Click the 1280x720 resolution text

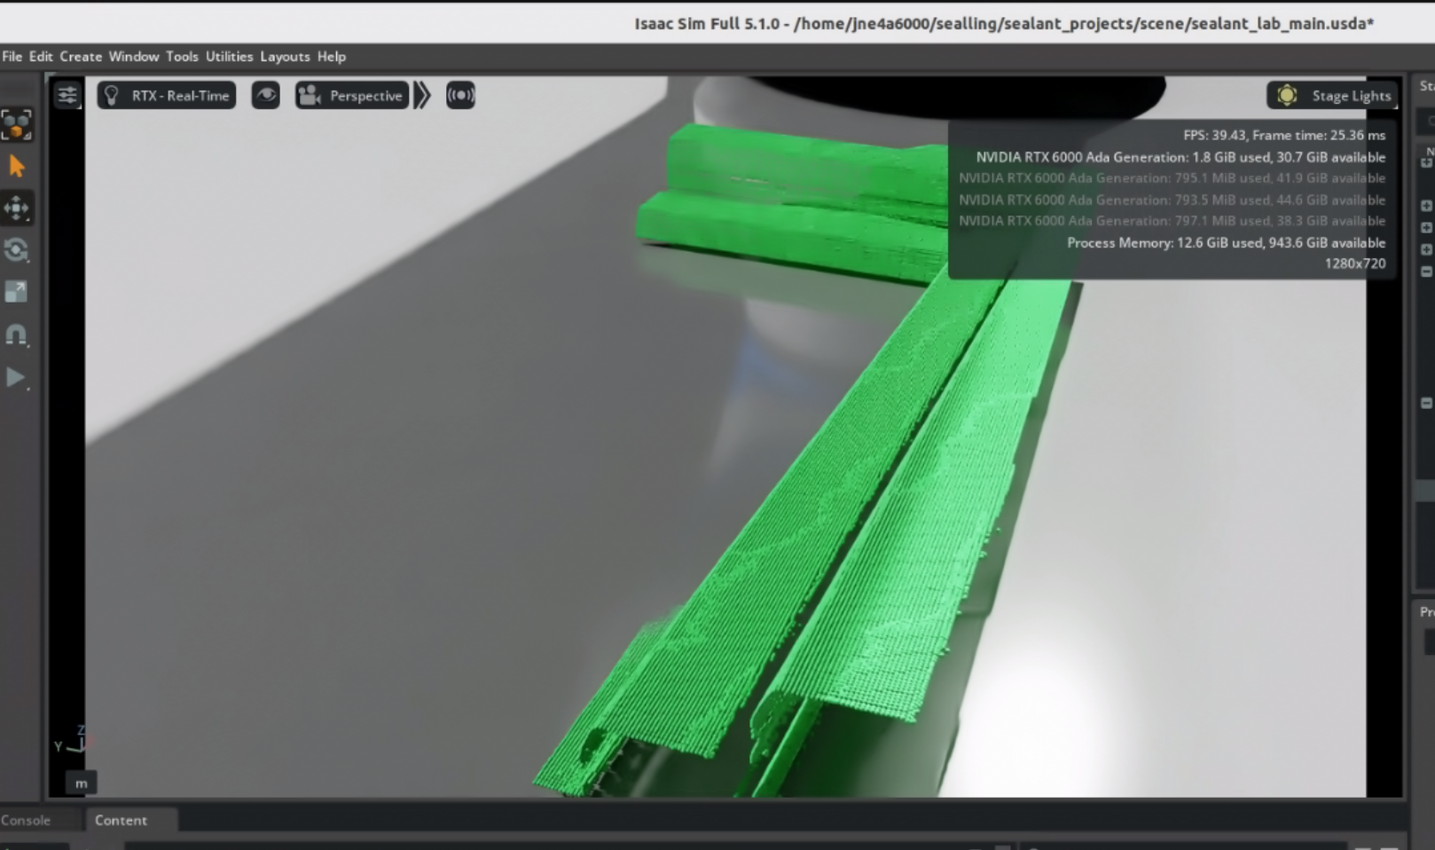click(1354, 264)
